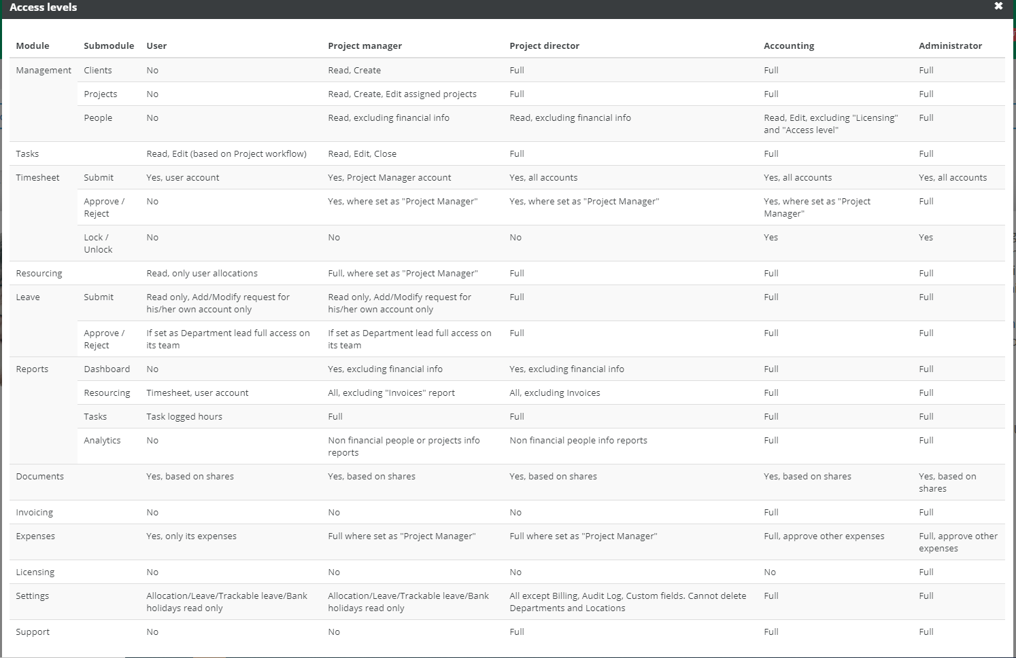This screenshot has height=658, width=1016.
Task: Select the Invoicing Full cell under Accounting
Action: tap(771, 512)
